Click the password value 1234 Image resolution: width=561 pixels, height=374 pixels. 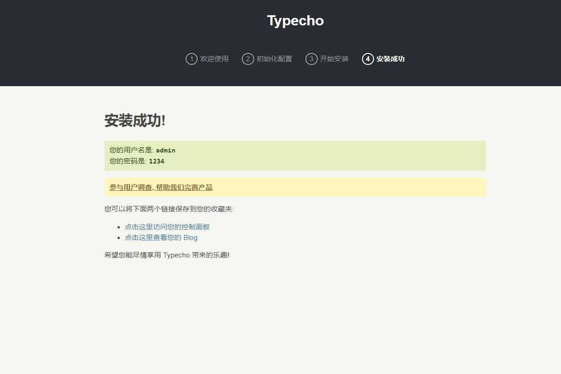click(157, 161)
